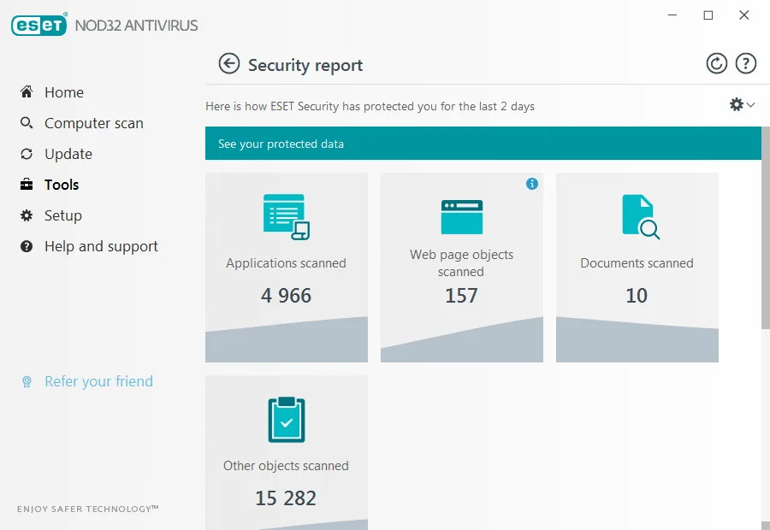This screenshot has height=530, width=770.
Task: Select the Home icon in sidebar
Action: tap(27, 91)
